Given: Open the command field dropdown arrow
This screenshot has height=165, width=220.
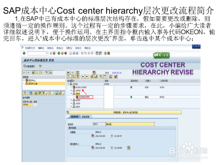Looking at the screenshot, I should pos(47,53).
